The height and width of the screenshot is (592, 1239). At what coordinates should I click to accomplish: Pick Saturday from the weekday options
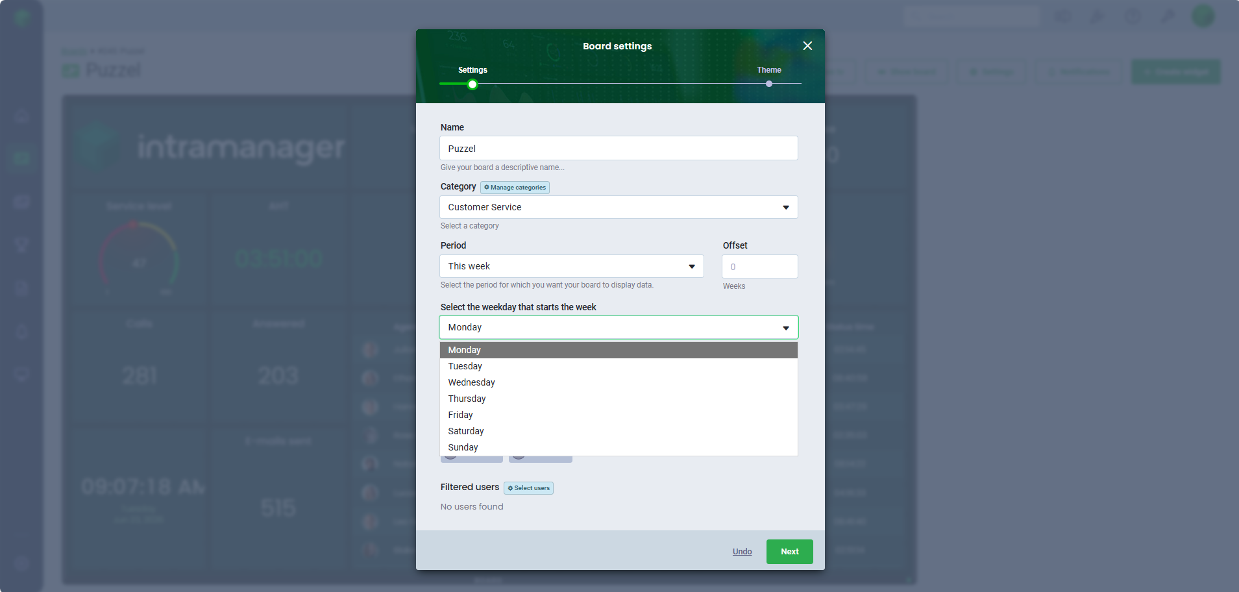click(x=619, y=431)
